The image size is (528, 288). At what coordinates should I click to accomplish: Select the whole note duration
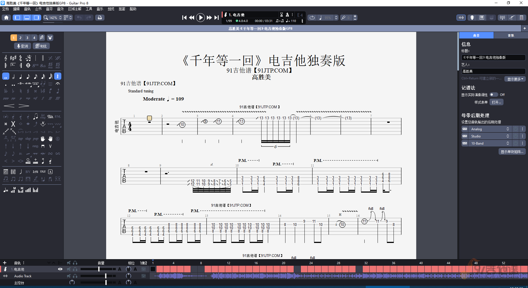coord(6,76)
